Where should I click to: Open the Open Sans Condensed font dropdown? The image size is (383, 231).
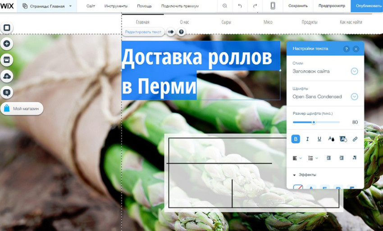click(354, 96)
